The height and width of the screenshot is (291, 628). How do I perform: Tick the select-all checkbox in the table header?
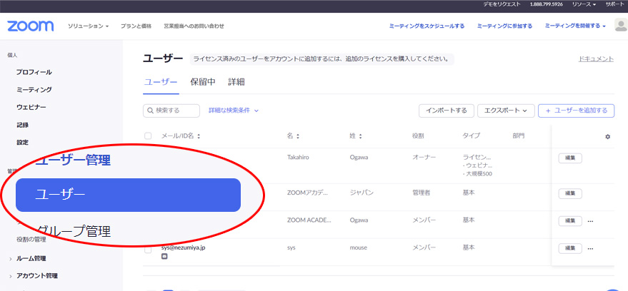click(x=149, y=136)
